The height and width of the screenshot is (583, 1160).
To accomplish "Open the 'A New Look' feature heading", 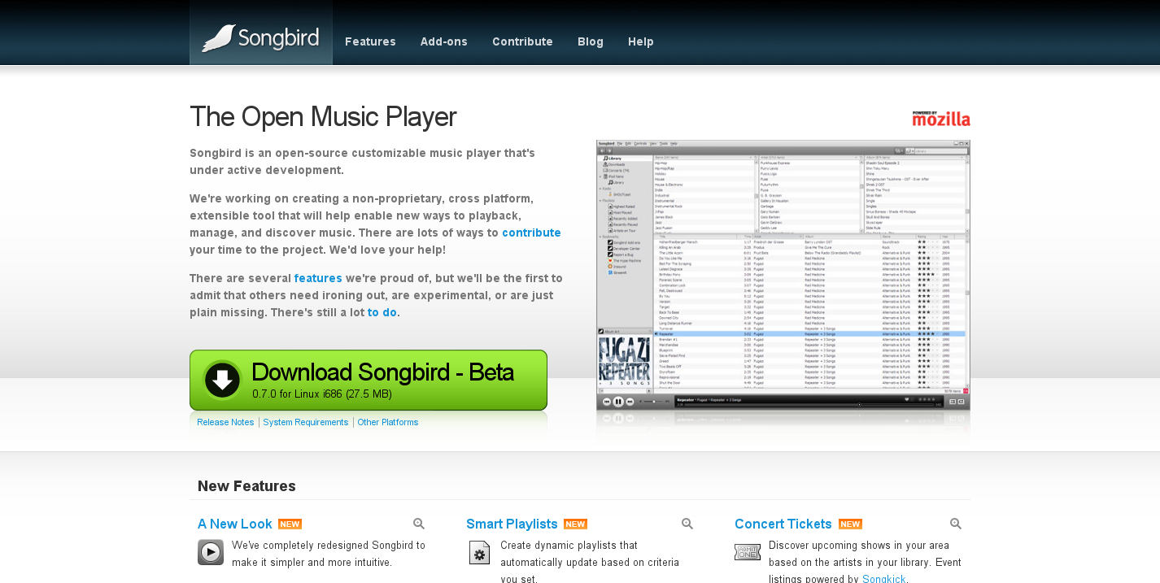I will (x=235, y=524).
